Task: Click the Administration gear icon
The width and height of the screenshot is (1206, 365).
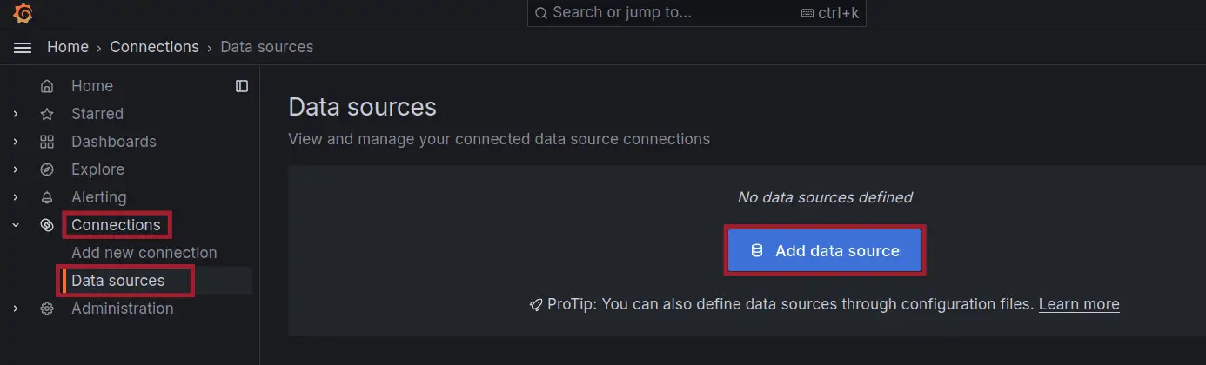Action: [47, 309]
